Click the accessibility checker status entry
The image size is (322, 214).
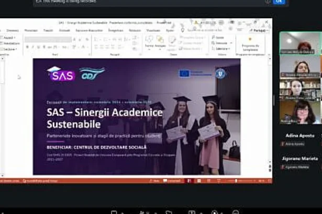click(40, 181)
